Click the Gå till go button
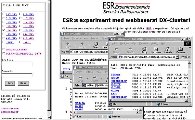195x120 pixels. [x=186, y=57]
